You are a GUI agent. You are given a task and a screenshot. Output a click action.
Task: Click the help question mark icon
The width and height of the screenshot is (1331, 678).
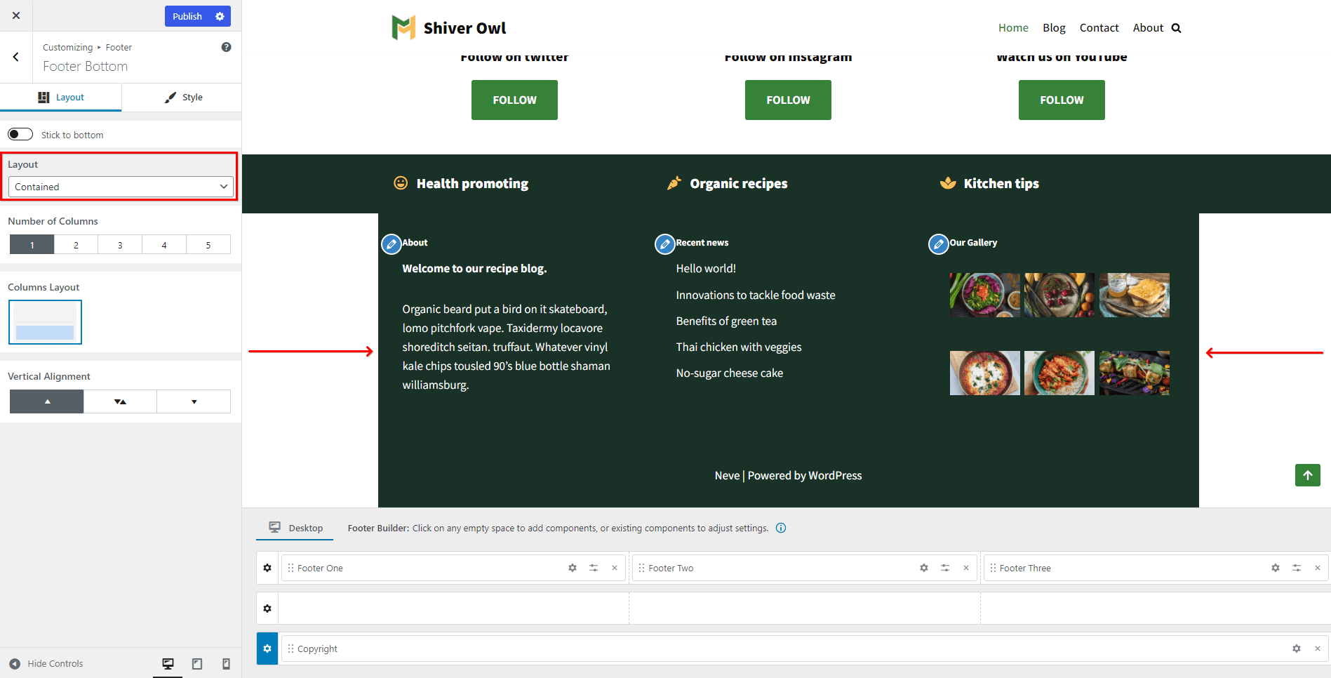point(226,47)
